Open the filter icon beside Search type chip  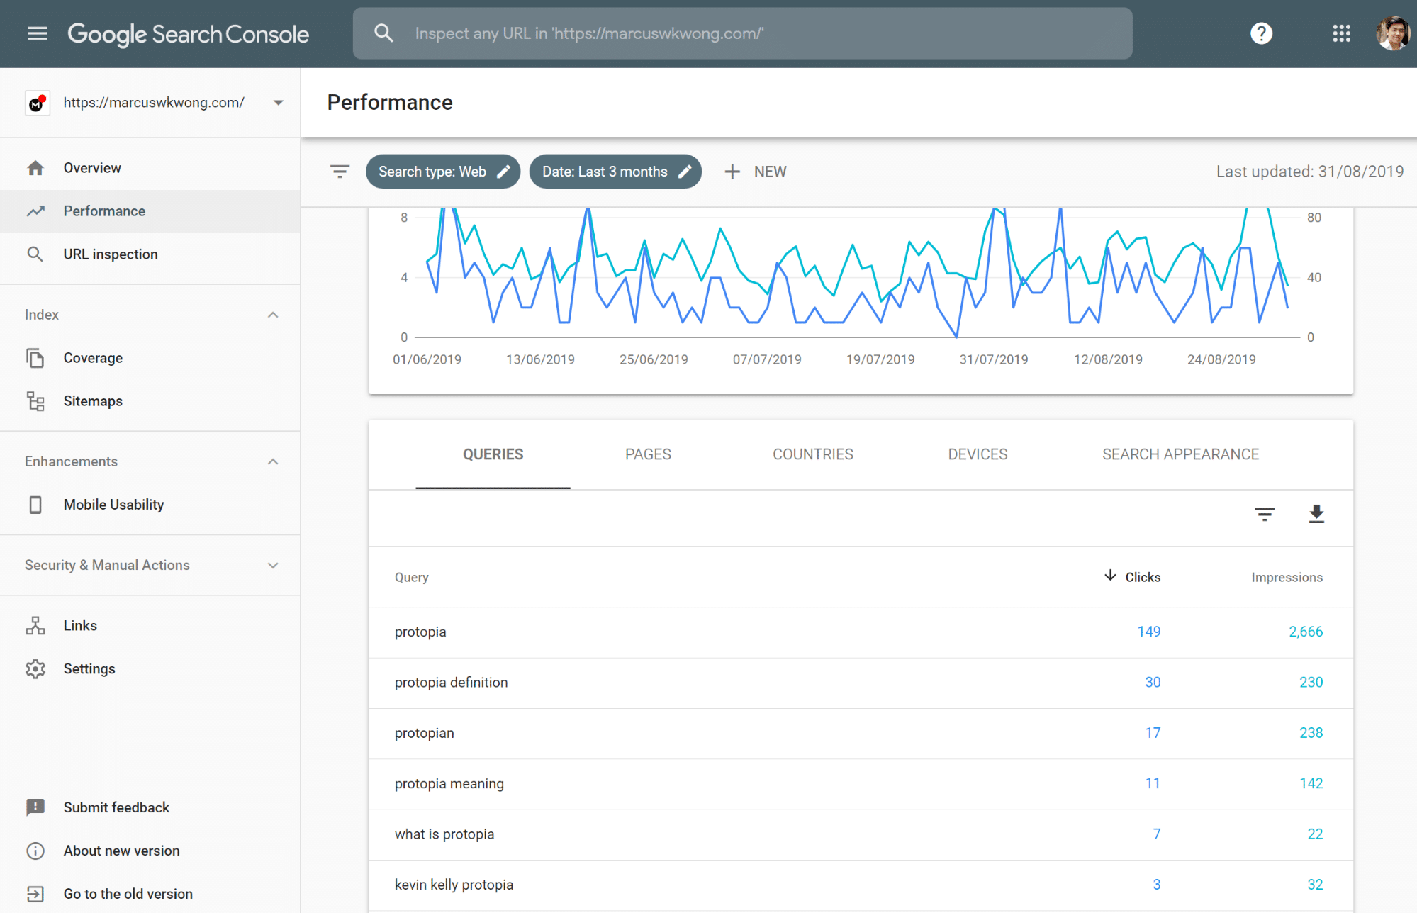click(x=340, y=171)
